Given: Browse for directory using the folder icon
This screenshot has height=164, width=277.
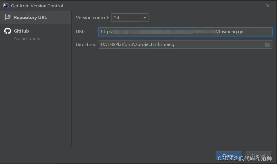Looking at the screenshot, I should pyautogui.click(x=267, y=44).
